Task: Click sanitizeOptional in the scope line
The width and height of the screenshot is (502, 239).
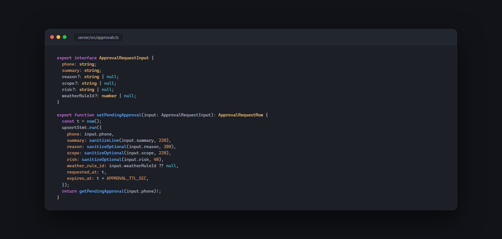Action: pos(104,153)
